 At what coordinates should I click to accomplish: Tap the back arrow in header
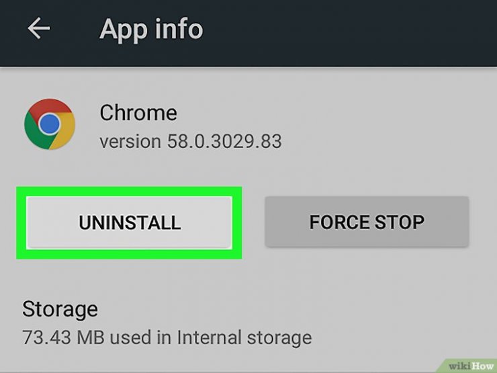[x=39, y=28]
